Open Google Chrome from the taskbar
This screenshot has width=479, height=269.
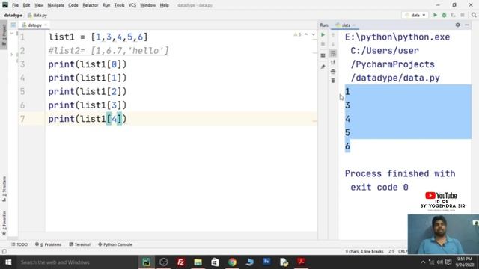(232, 262)
